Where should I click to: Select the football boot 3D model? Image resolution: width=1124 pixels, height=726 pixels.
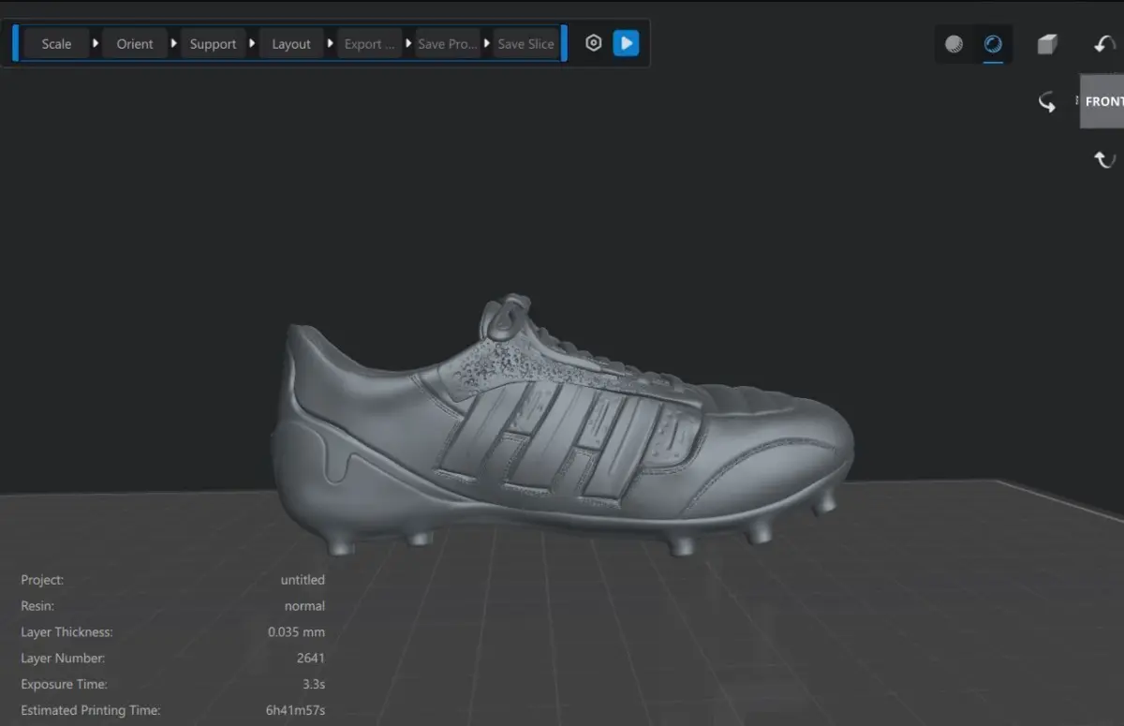point(562,426)
